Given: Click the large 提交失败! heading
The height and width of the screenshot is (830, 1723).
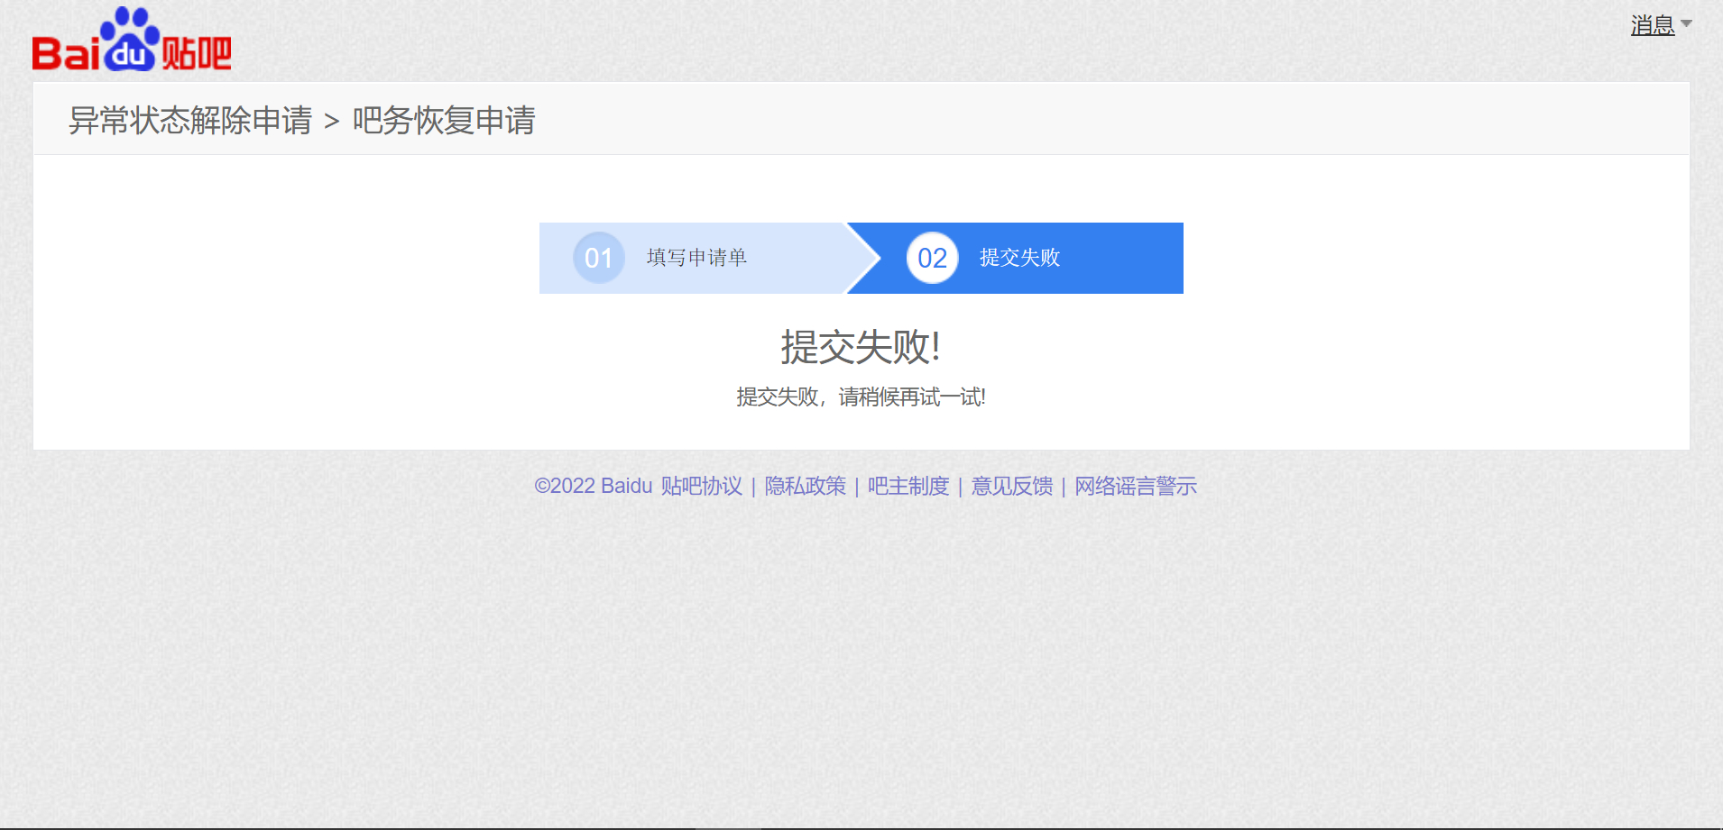Looking at the screenshot, I should 861,347.
